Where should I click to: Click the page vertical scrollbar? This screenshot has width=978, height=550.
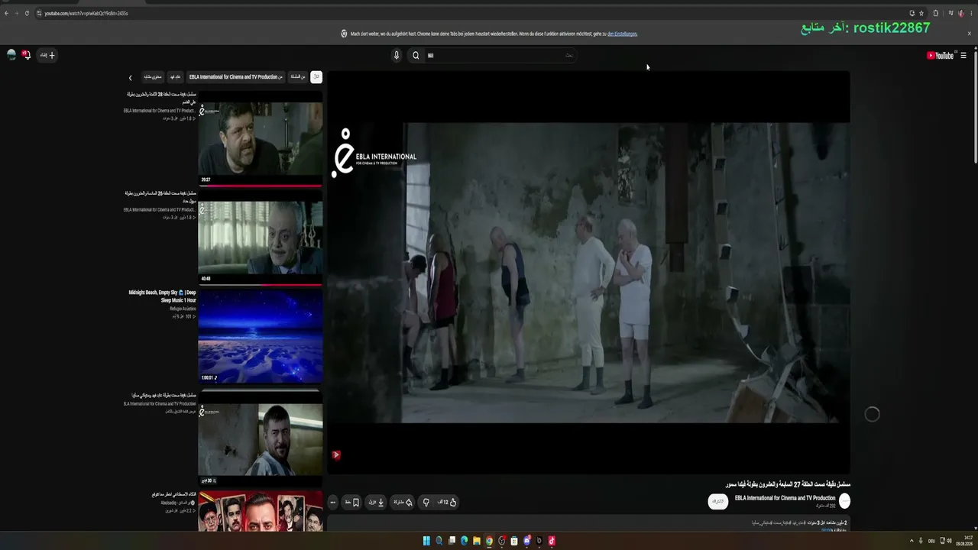click(x=975, y=107)
